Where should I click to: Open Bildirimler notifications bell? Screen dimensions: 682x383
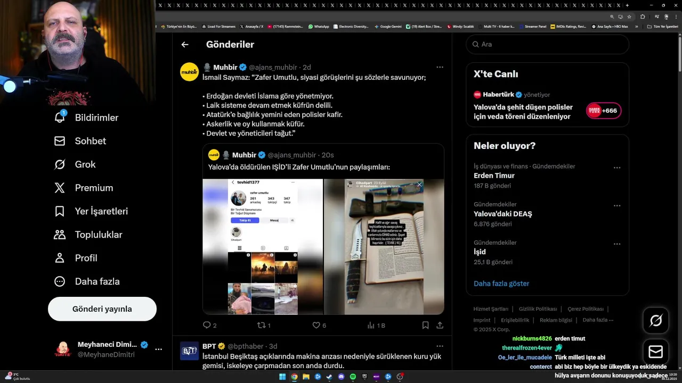(86, 118)
